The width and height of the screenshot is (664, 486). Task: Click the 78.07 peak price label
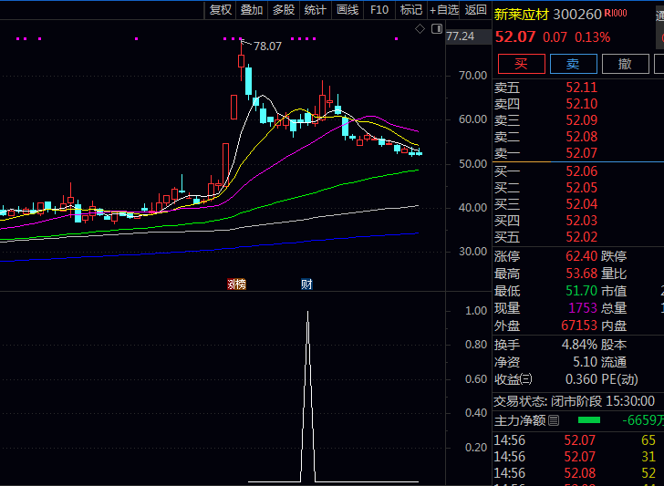[x=267, y=46]
